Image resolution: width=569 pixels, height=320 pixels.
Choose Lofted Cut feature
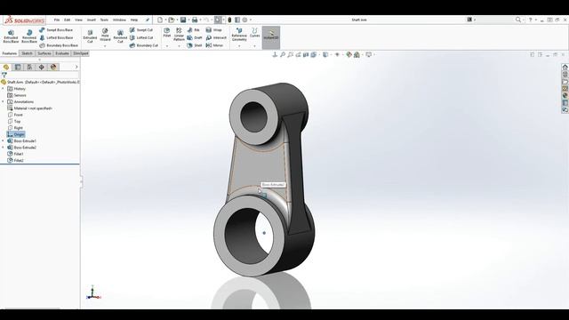(x=141, y=37)
